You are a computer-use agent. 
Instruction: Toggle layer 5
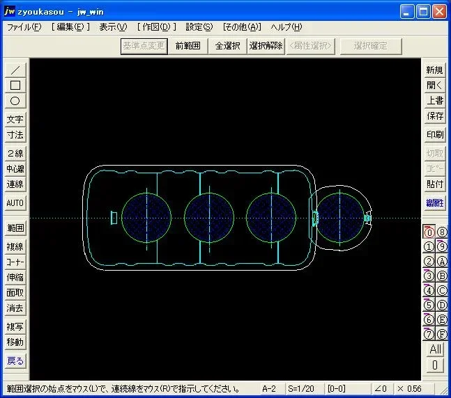[429, 305]
